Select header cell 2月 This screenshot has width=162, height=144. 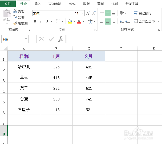tap(89, 56)
